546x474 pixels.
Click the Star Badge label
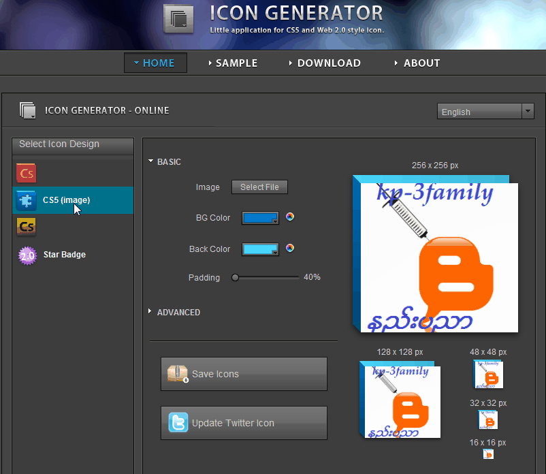[x=65, y=255]
